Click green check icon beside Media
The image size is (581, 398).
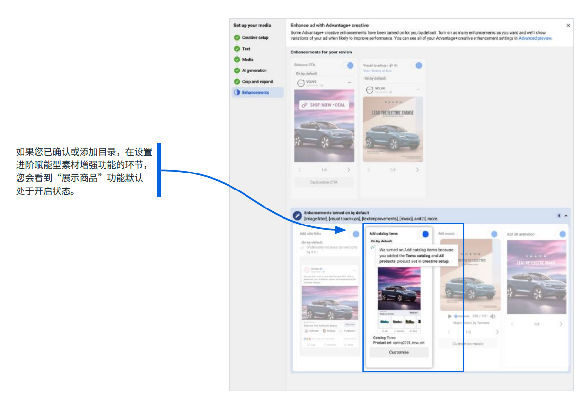coord(237,60)
